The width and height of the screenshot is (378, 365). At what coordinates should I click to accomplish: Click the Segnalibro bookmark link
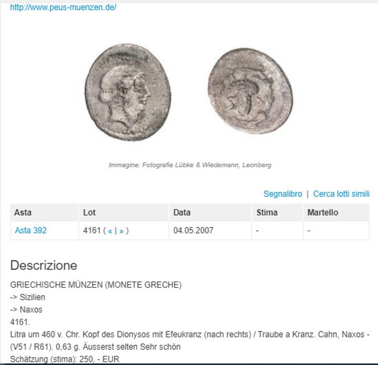283,194
